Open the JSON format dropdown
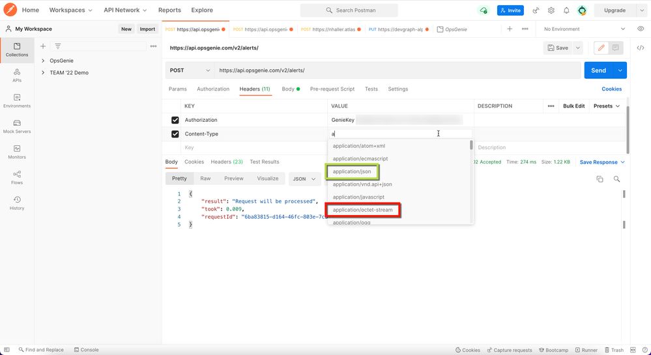This screenshot has height=355, width=651. 304,179
